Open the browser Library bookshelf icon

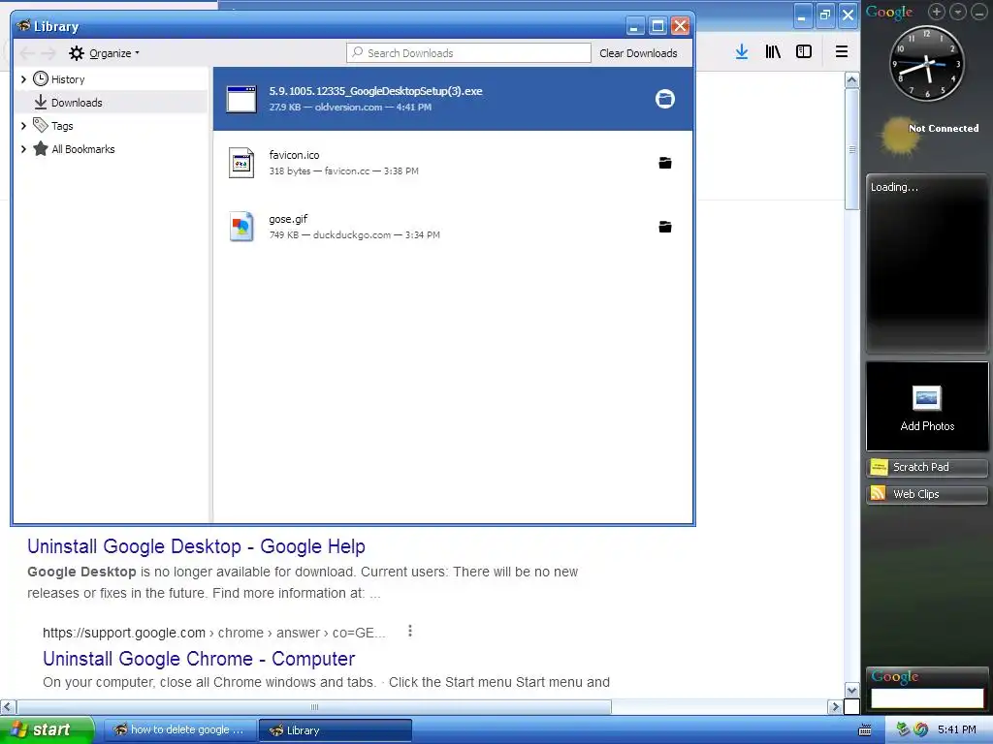[773, 52]
